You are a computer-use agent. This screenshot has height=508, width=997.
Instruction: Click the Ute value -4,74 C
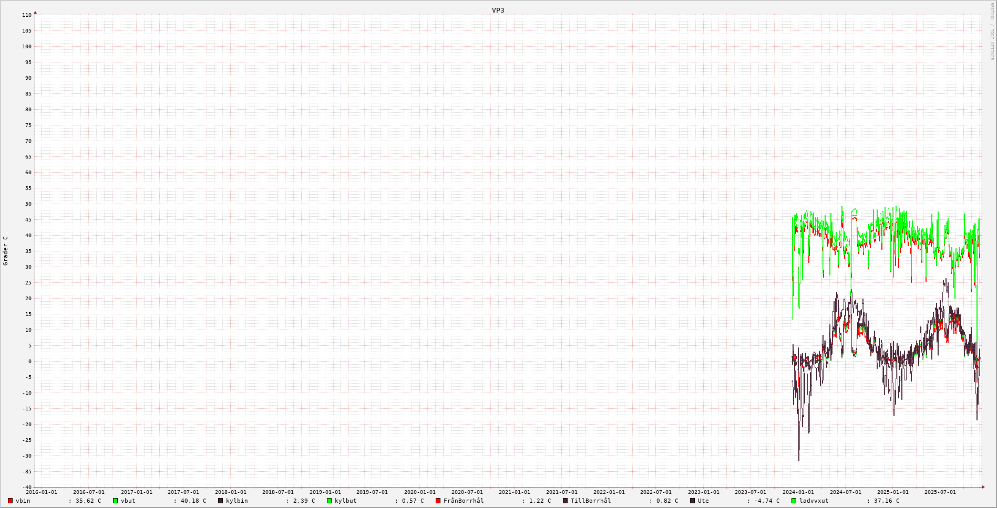pos(767,501)
